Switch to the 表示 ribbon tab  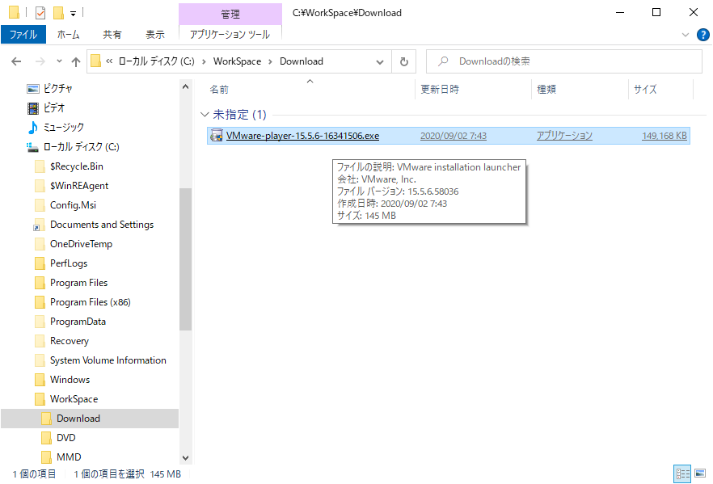[x=154, y=35]
